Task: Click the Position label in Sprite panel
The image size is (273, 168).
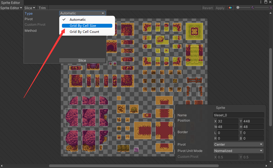Action: [x=184, y=120]
